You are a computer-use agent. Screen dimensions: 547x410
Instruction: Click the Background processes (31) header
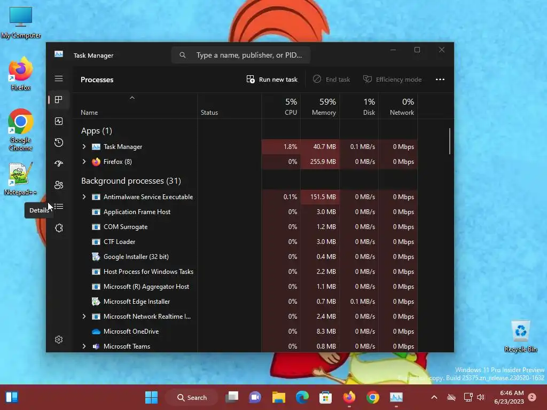[x=131, y=181]
